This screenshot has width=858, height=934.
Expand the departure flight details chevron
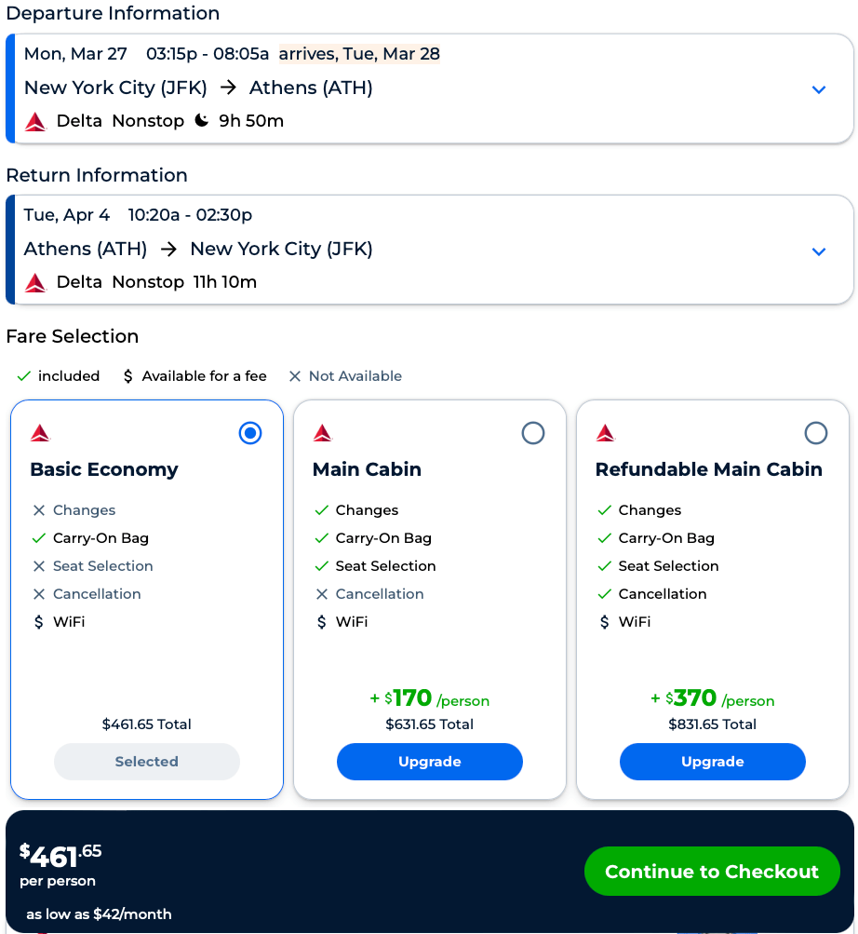tap(819, 89)
